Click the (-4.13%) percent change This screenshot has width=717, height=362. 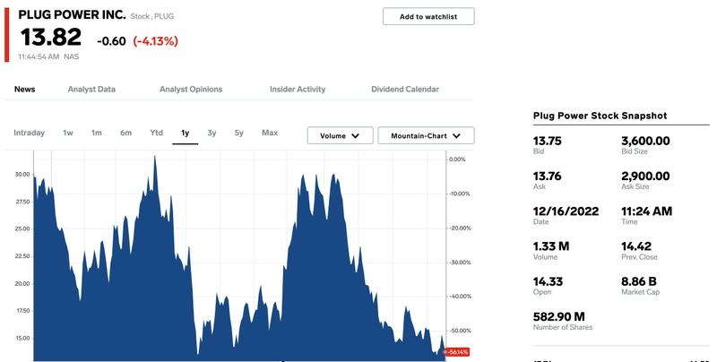155,41
